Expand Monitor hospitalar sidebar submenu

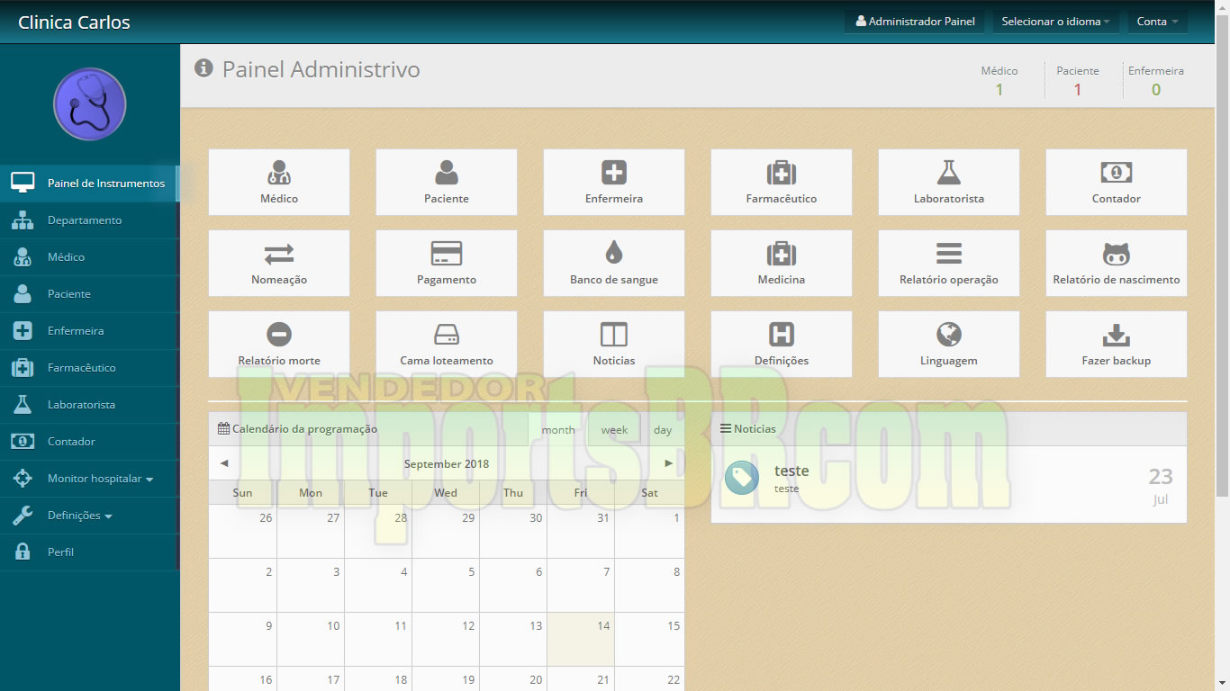click(90, 479)
